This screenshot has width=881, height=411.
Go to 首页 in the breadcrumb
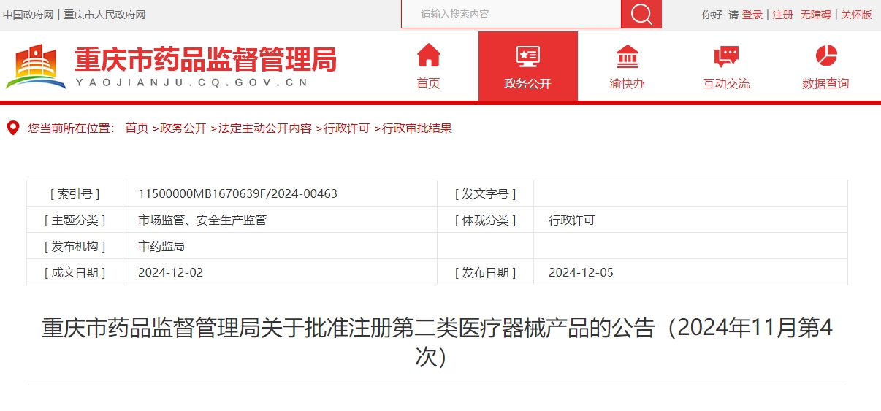point(137,128)
